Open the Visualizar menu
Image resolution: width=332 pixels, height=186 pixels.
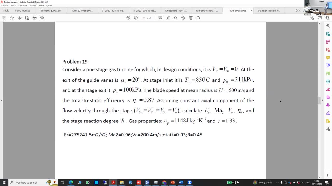23,5
